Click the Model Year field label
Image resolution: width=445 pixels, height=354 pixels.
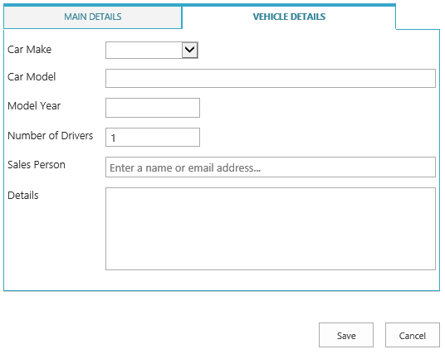coord(34,106)
